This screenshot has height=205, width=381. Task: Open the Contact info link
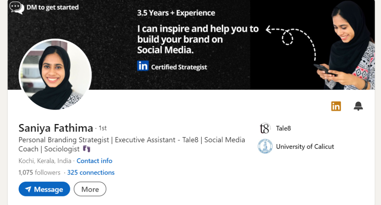(95, 161)
